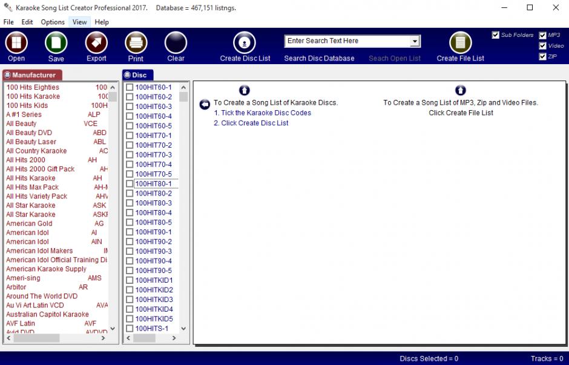Click the Create File List icon
The width and height of the screenshot is (569, 365).
[x=460, y=42]
